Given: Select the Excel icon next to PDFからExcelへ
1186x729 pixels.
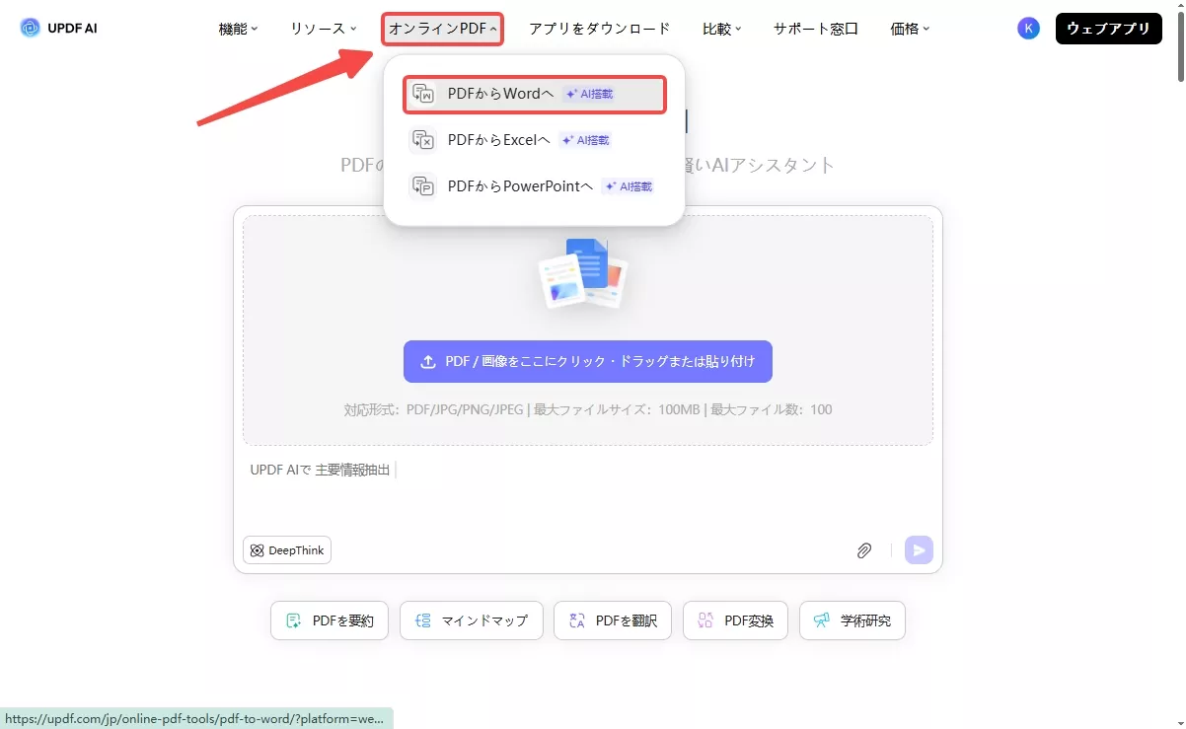Looking at the screenshot, I should pos(422,140).
